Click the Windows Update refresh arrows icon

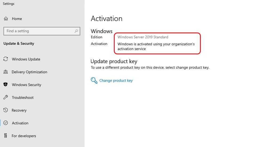pos(6,59)
